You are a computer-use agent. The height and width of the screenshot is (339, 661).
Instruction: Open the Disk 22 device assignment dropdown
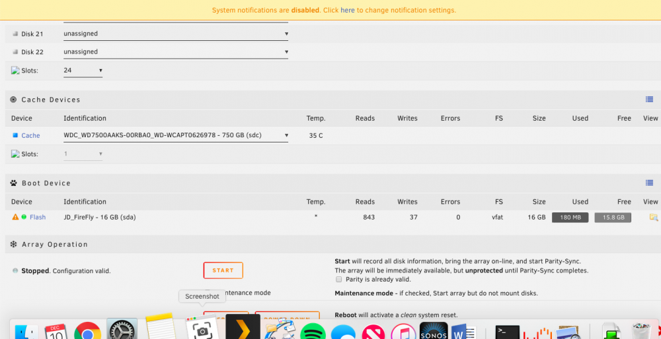coord(176,51)
